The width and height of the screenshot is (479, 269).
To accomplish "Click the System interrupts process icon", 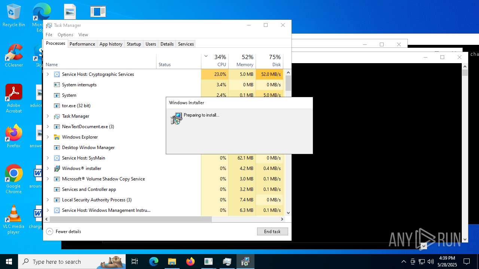I will (x=57, y=85).
